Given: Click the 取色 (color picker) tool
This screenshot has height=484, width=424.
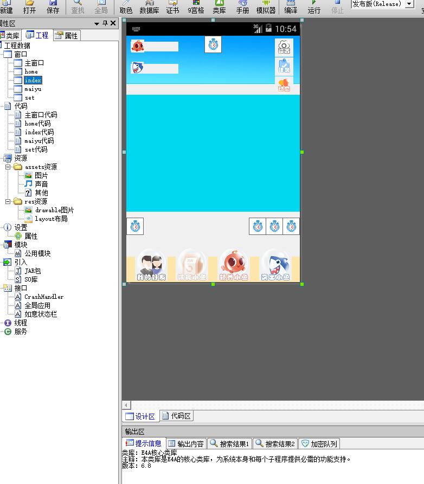Looking at the screenshot, I should [x=126, y=7].
